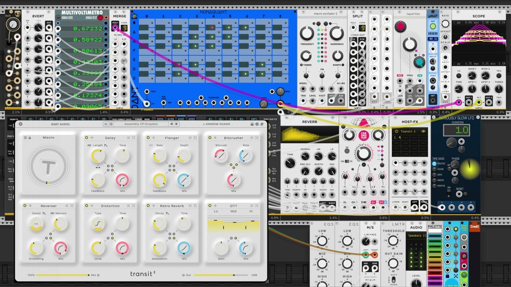Image resolution: width=511 pixels, height=287 pixels.
Task: Click the Macro panel lock icon
Action: 30,138
